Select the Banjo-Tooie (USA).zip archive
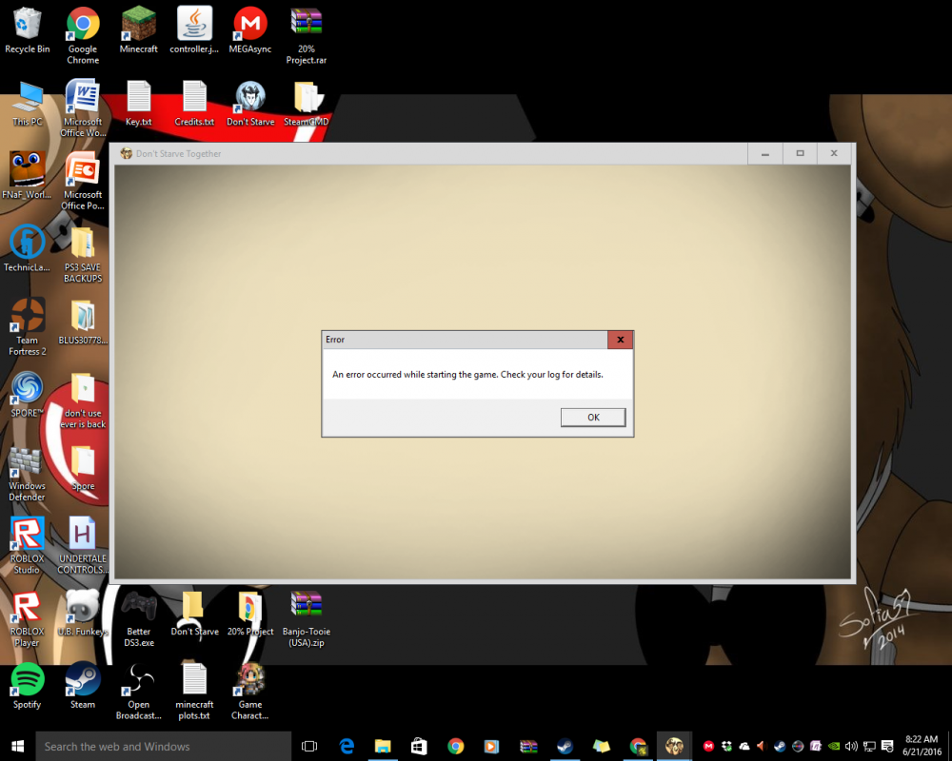952x761 pixels. point(306,617)
